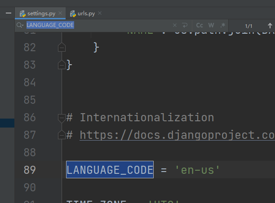Switch to the urls.py tab

(x=86, y=13)
